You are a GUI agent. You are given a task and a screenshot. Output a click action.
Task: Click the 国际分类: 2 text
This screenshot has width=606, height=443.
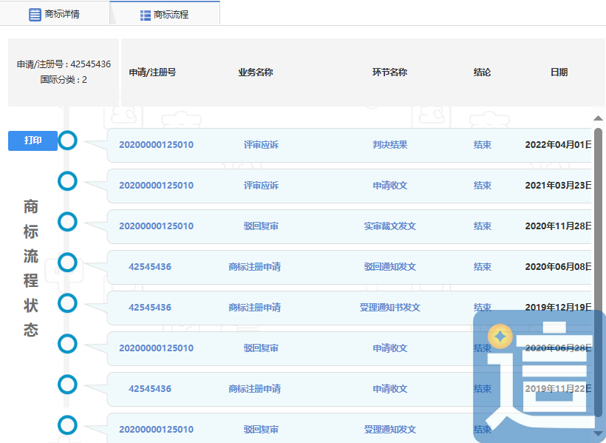64,80
